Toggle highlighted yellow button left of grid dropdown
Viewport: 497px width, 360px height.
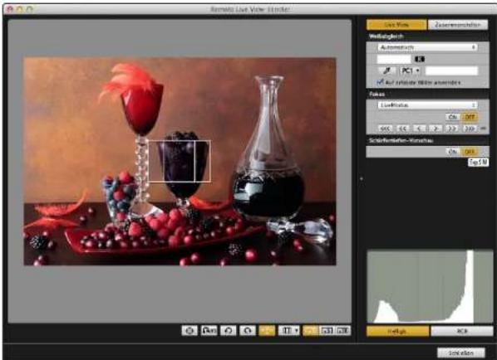coord(267,331)
